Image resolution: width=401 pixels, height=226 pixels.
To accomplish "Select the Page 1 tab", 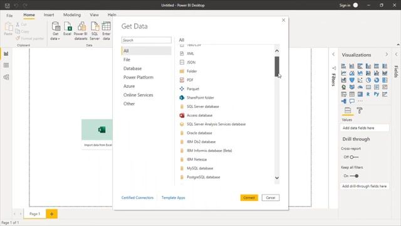I will click(35, 214).
